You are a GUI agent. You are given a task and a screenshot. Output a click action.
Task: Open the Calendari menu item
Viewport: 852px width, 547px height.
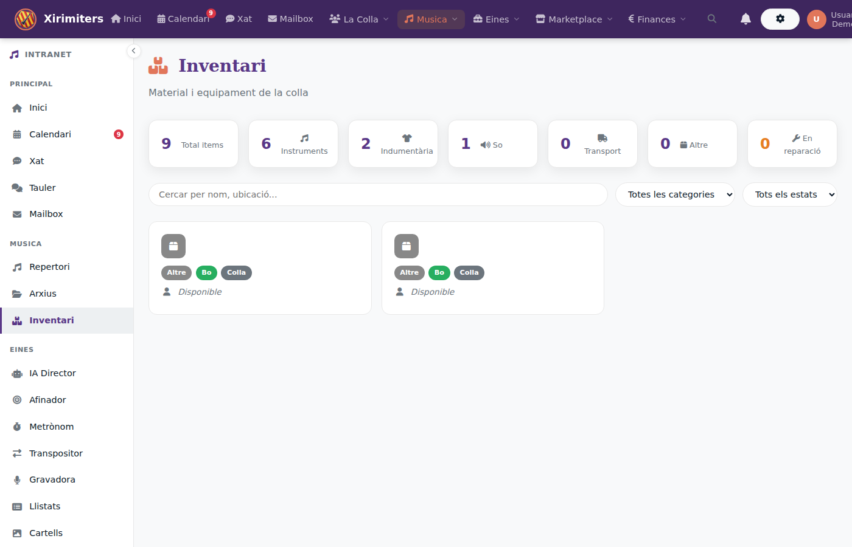pyautogui.click(x=184, y=19)
